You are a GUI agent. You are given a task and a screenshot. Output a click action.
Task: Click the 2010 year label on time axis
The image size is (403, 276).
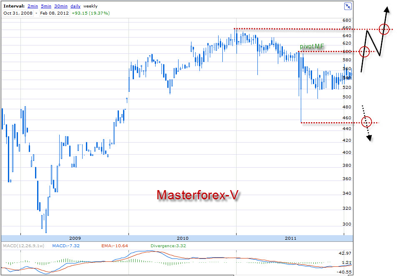183,238
